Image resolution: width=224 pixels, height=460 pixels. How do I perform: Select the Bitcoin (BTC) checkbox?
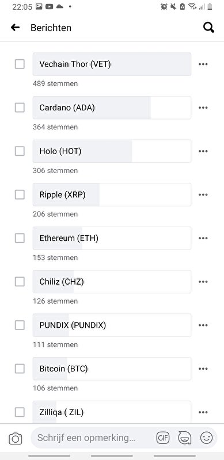point(20,369)
